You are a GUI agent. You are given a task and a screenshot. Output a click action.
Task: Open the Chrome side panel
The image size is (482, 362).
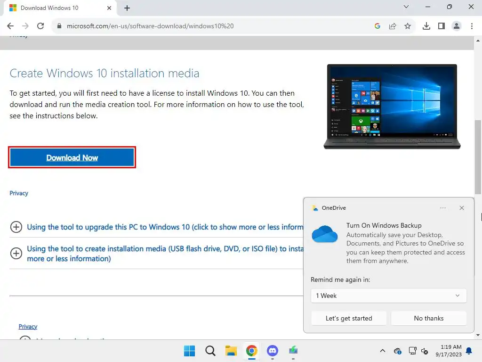(x=442, y=26)
